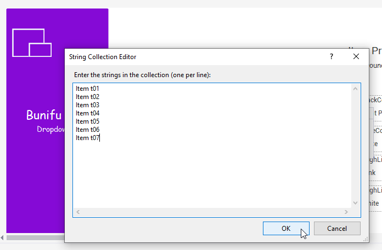This screenshot has width=382, height=250.
Task: Place cursor on line Item t03
Action: click(87, 105)
